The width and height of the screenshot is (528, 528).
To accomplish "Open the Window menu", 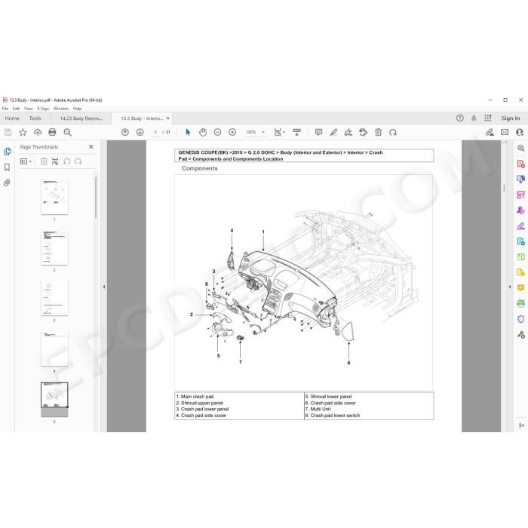I will click(61, 109).
